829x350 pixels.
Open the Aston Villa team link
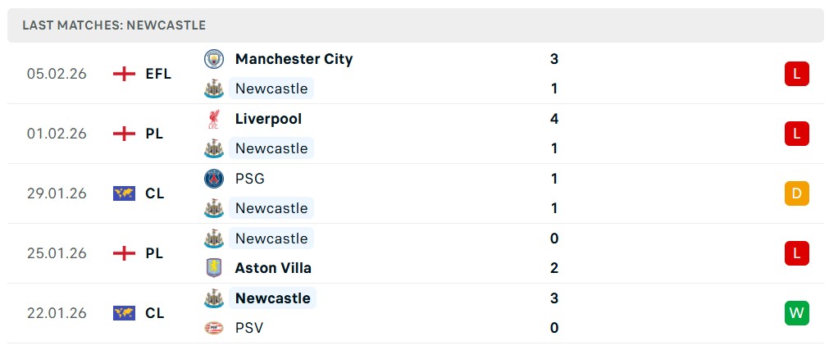click(273, 268)
